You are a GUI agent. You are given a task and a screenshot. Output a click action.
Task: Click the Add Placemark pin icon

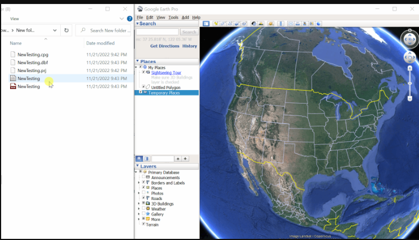[216, 24]
